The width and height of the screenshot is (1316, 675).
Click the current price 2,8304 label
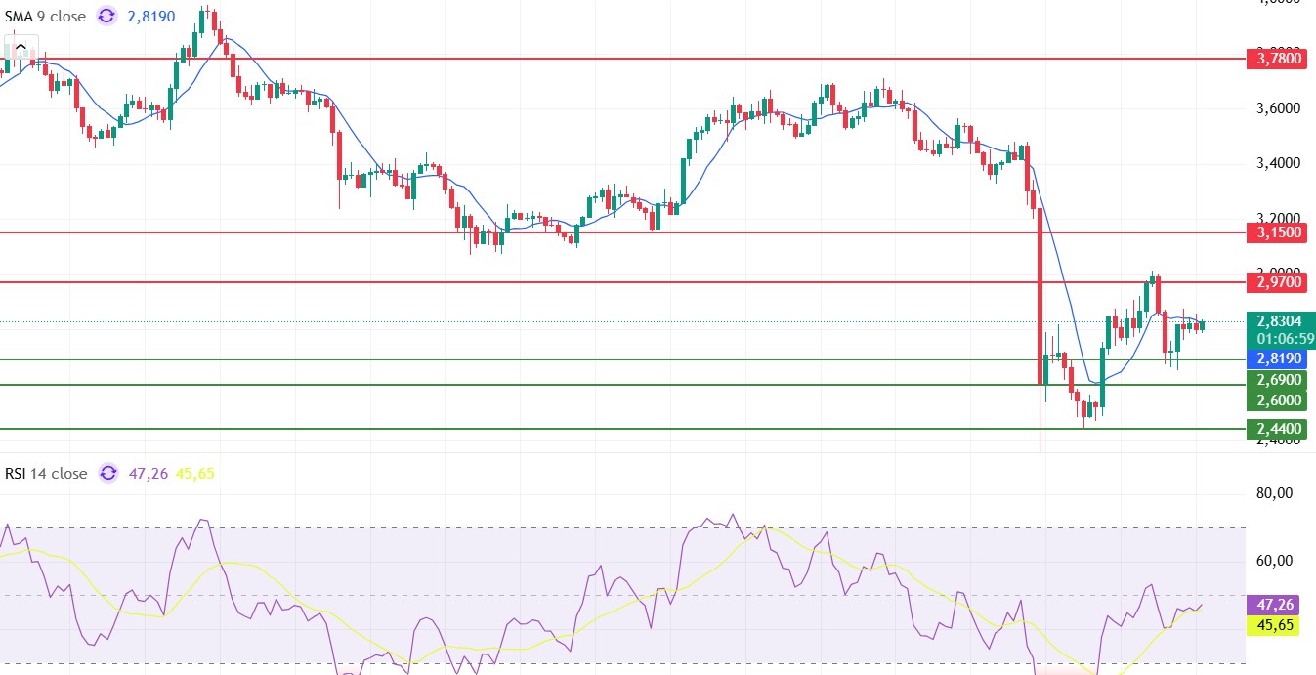tap(1280, 320)
